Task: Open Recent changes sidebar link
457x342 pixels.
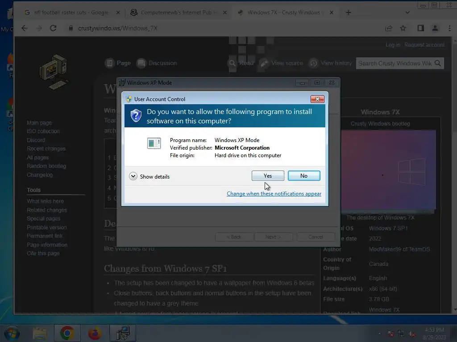Action: click(x=46, y=149)
